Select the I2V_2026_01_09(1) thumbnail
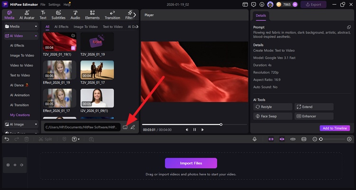The width and height of the screenshot is (356, 190). pos(97,98)
